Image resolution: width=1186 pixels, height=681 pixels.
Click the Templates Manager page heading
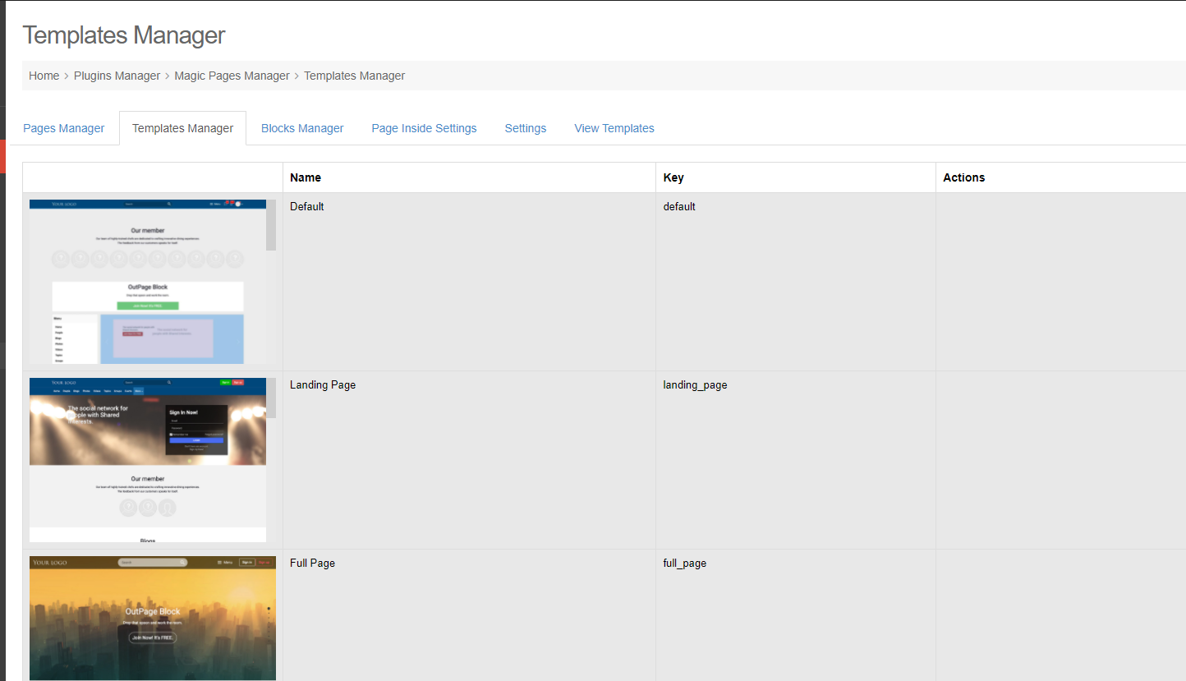[124, 35]
